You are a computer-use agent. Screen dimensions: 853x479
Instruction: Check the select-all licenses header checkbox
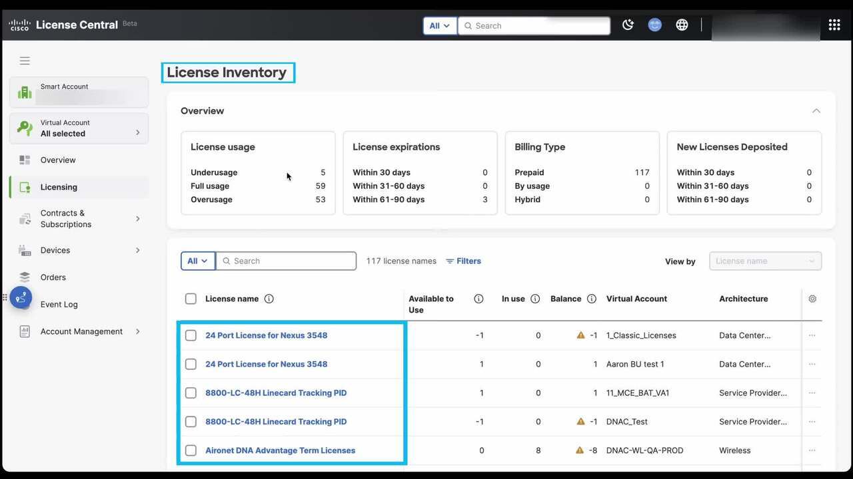point(191,299)
